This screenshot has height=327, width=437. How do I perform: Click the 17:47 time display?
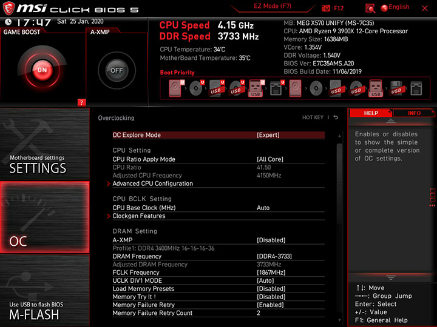point(34,22)
